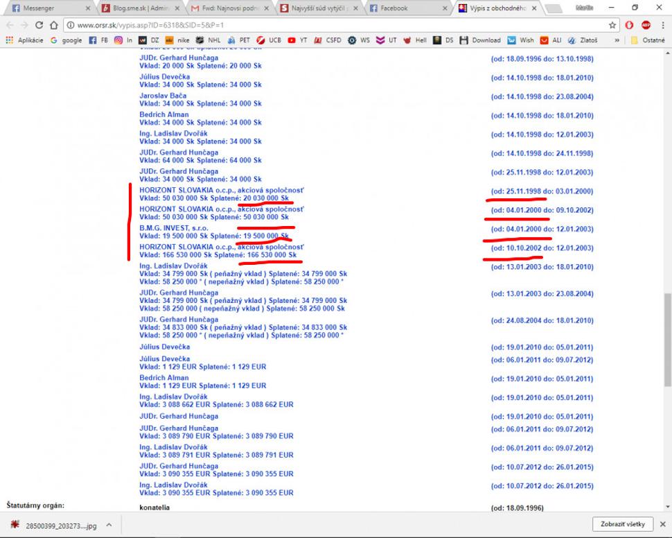
Task: Open the Download bookmark
Action: 480,40
